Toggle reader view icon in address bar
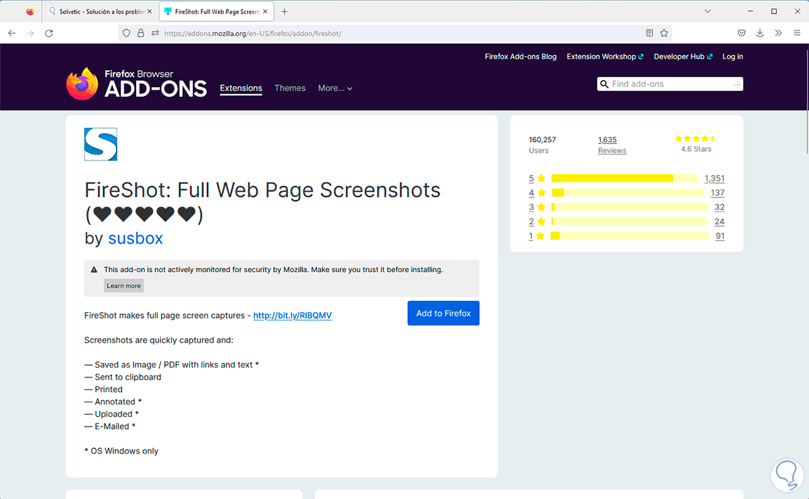Screen dimensions: 809x499 pyautogui.click(x=649, y=33)
